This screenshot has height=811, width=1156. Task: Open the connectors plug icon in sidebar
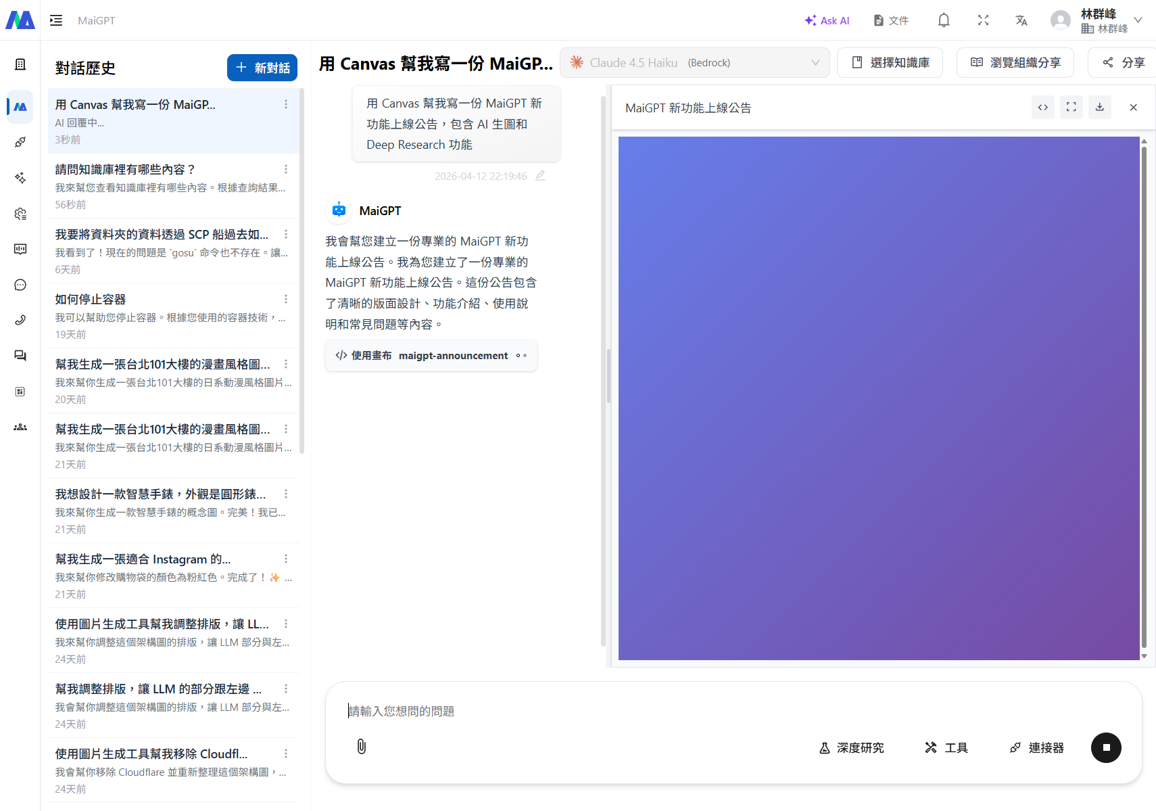point(20,142)
